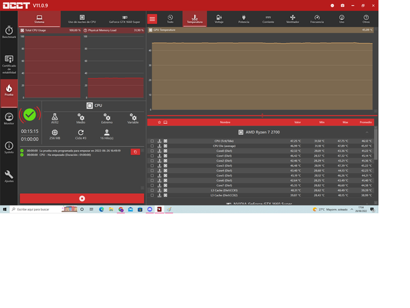Open the Benchmark section in sidebar
This screenshot has width=410, height=308.
tap(9, 32)
